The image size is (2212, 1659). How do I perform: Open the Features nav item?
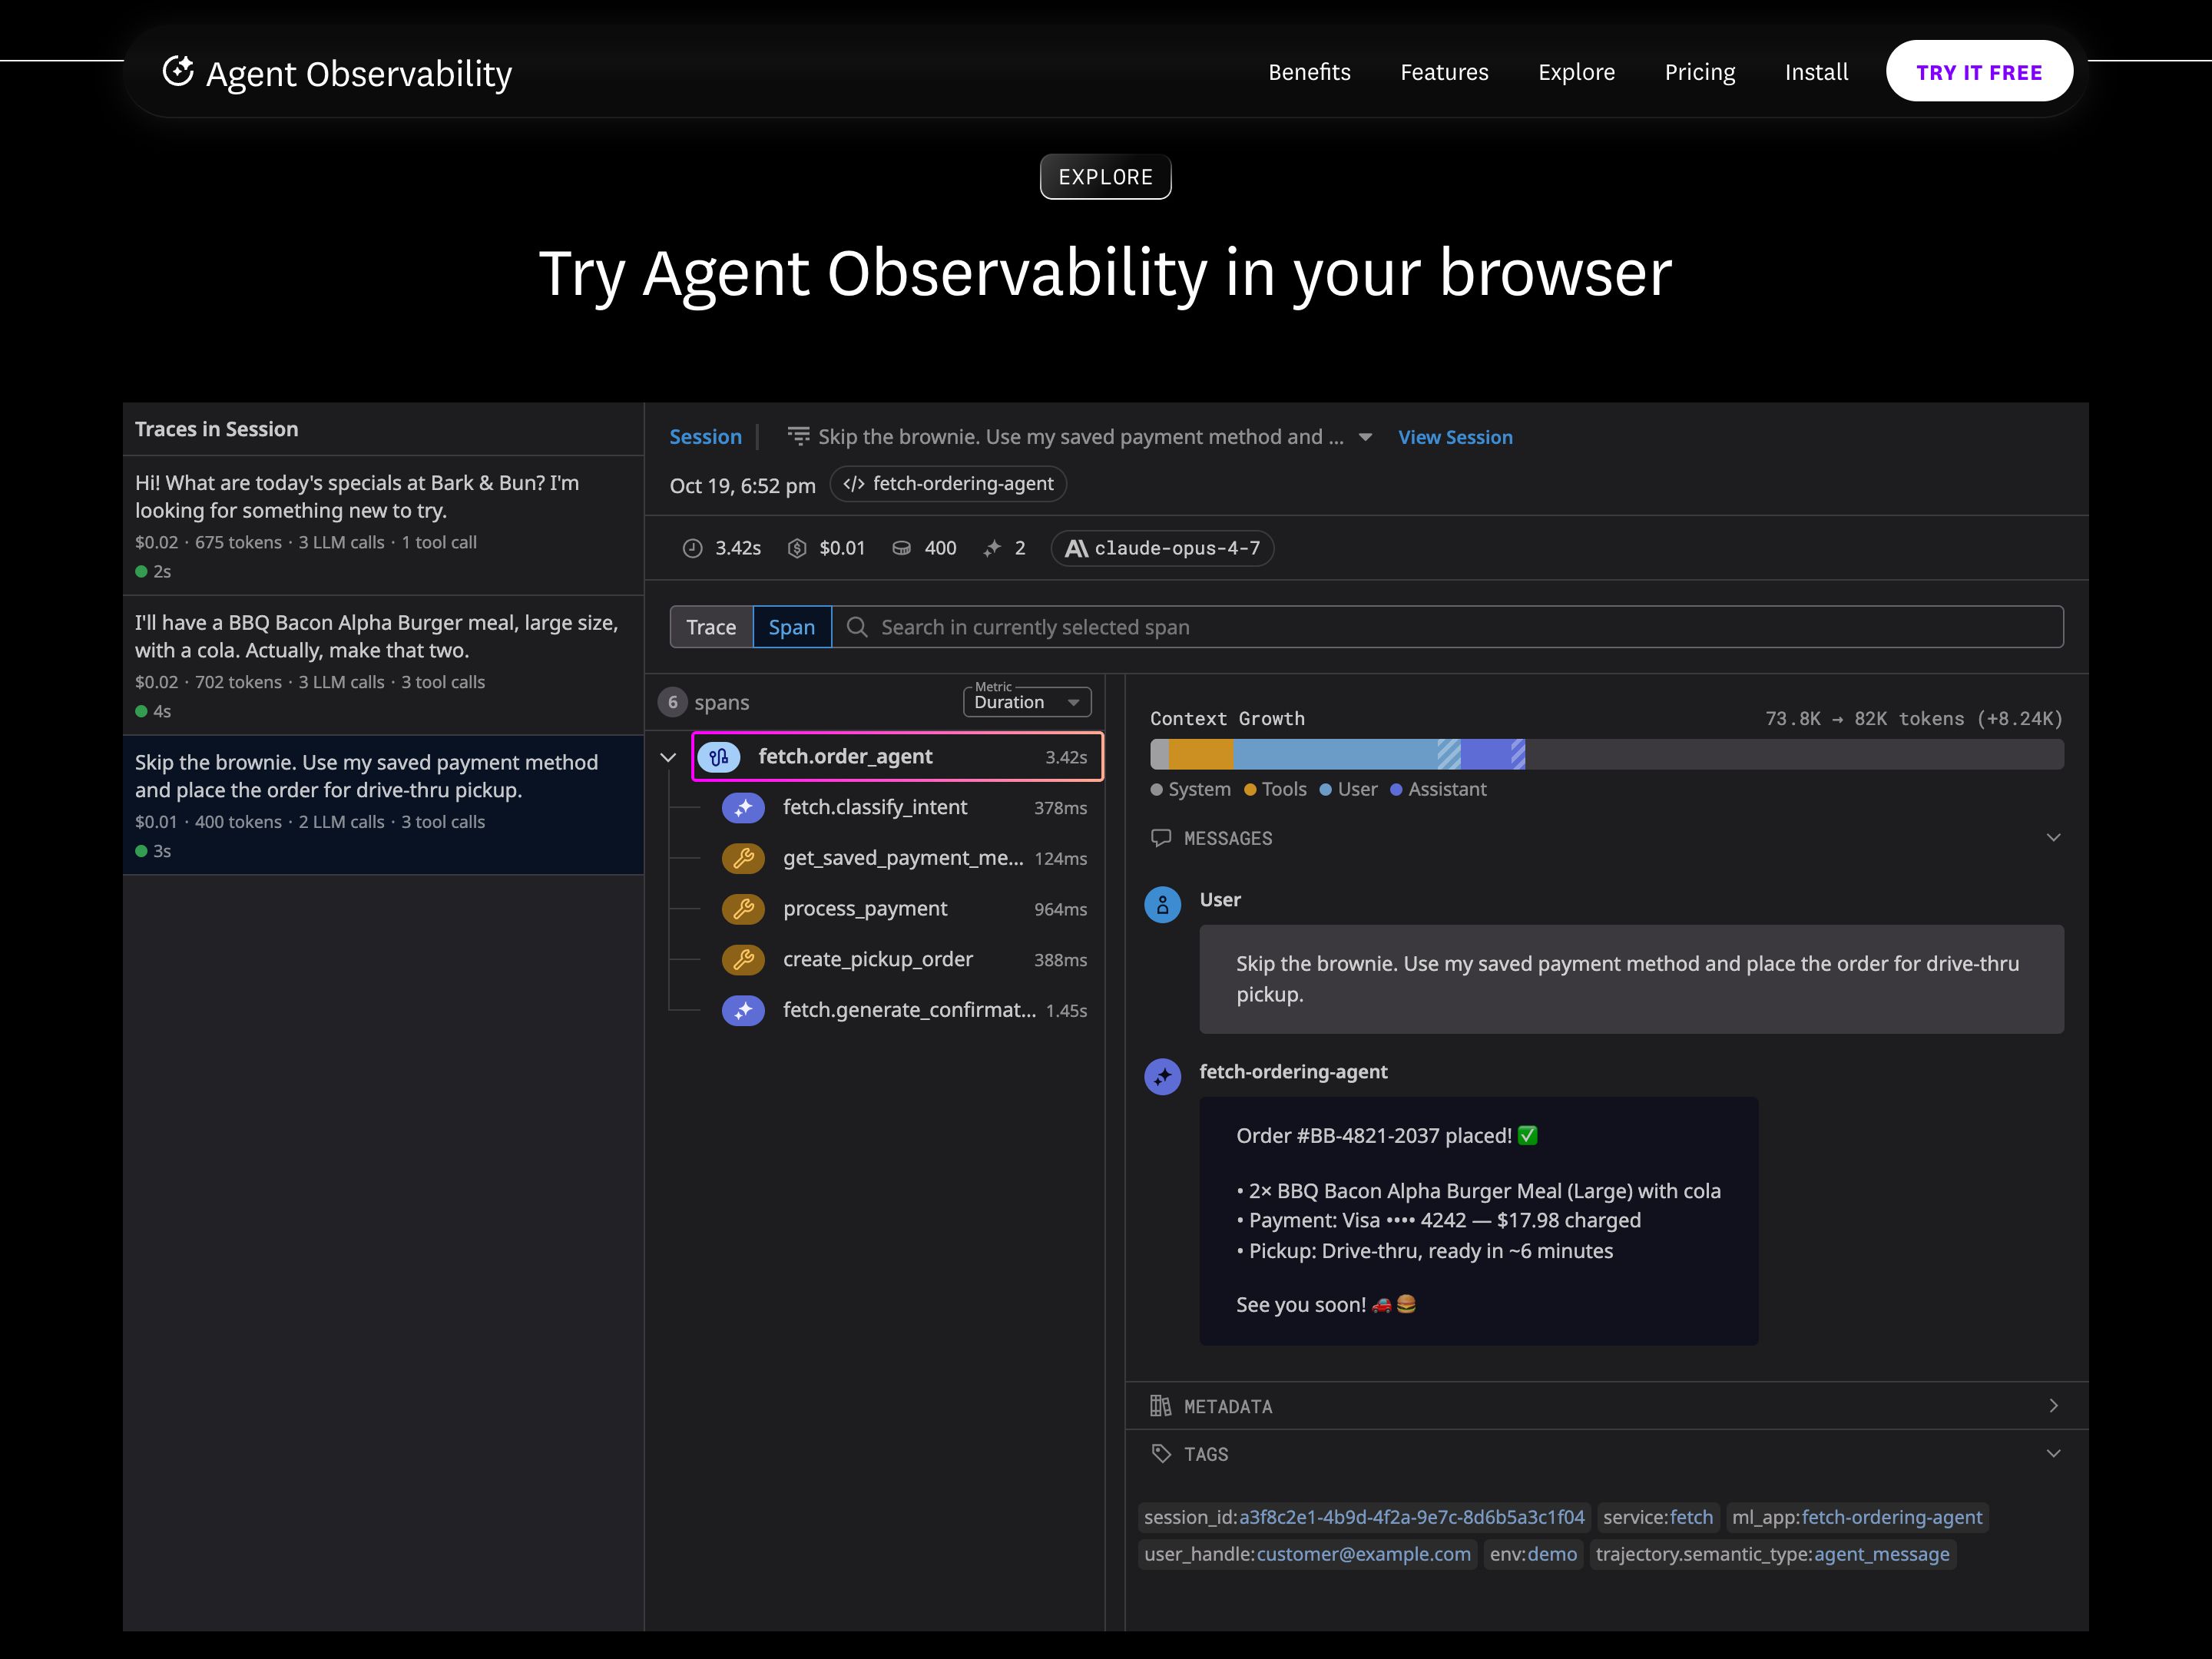1444,72
